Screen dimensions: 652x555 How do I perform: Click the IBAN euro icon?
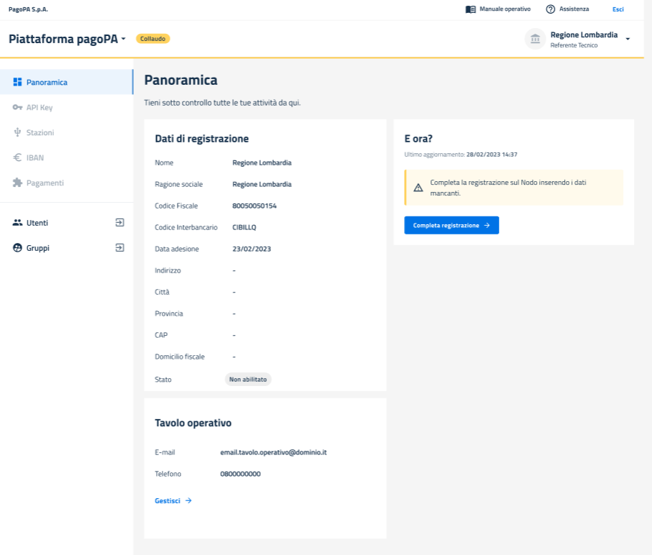pyautogui.click(x=18, y=157)
